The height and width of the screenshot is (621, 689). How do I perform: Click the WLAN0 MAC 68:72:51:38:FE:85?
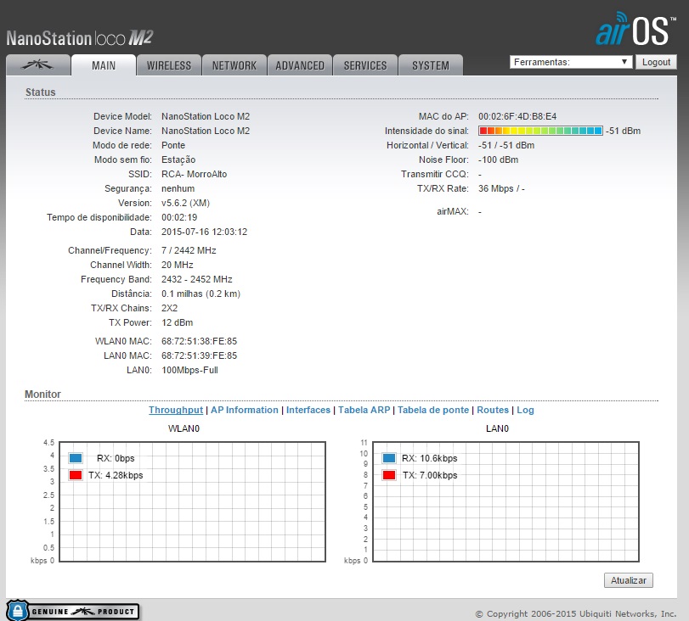pyautogui.click(x=199, y=341)
